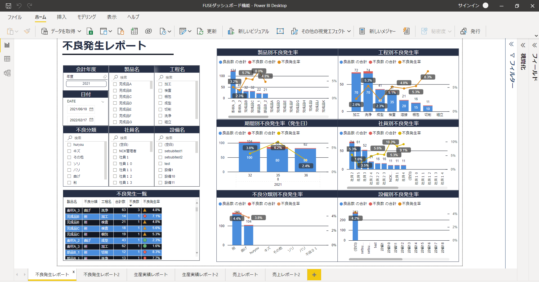Enable the NCK管理者 employee checkbox
The image size is (539, 282).
coord(115,151)
